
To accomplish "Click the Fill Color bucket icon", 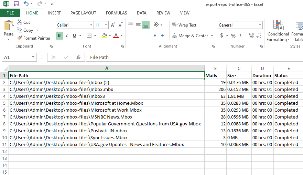I will pos(104,35).
